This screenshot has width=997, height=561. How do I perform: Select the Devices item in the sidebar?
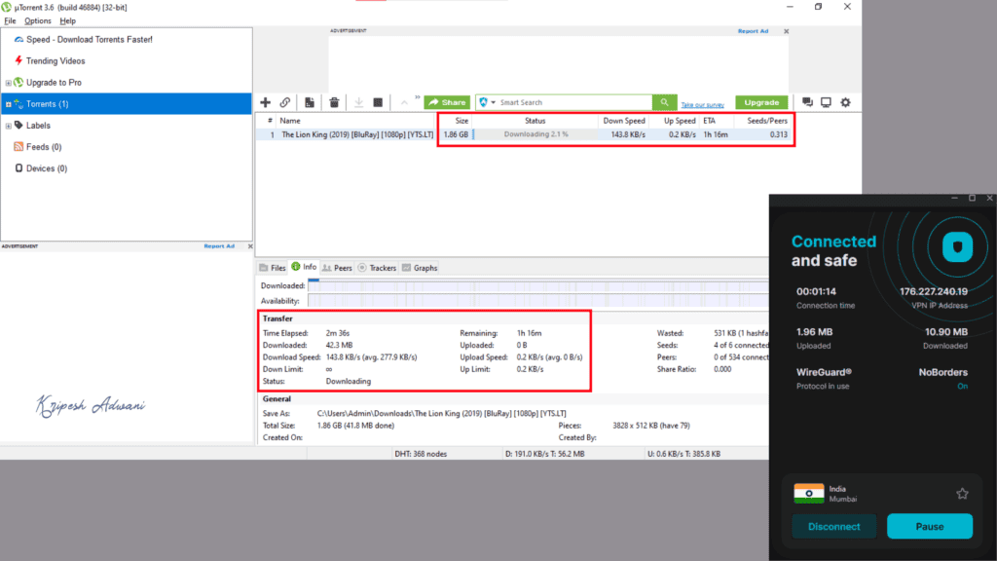(39, 168)
